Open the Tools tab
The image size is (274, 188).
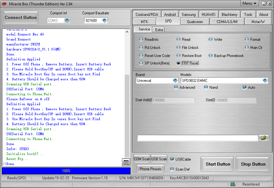click(248, 15)
